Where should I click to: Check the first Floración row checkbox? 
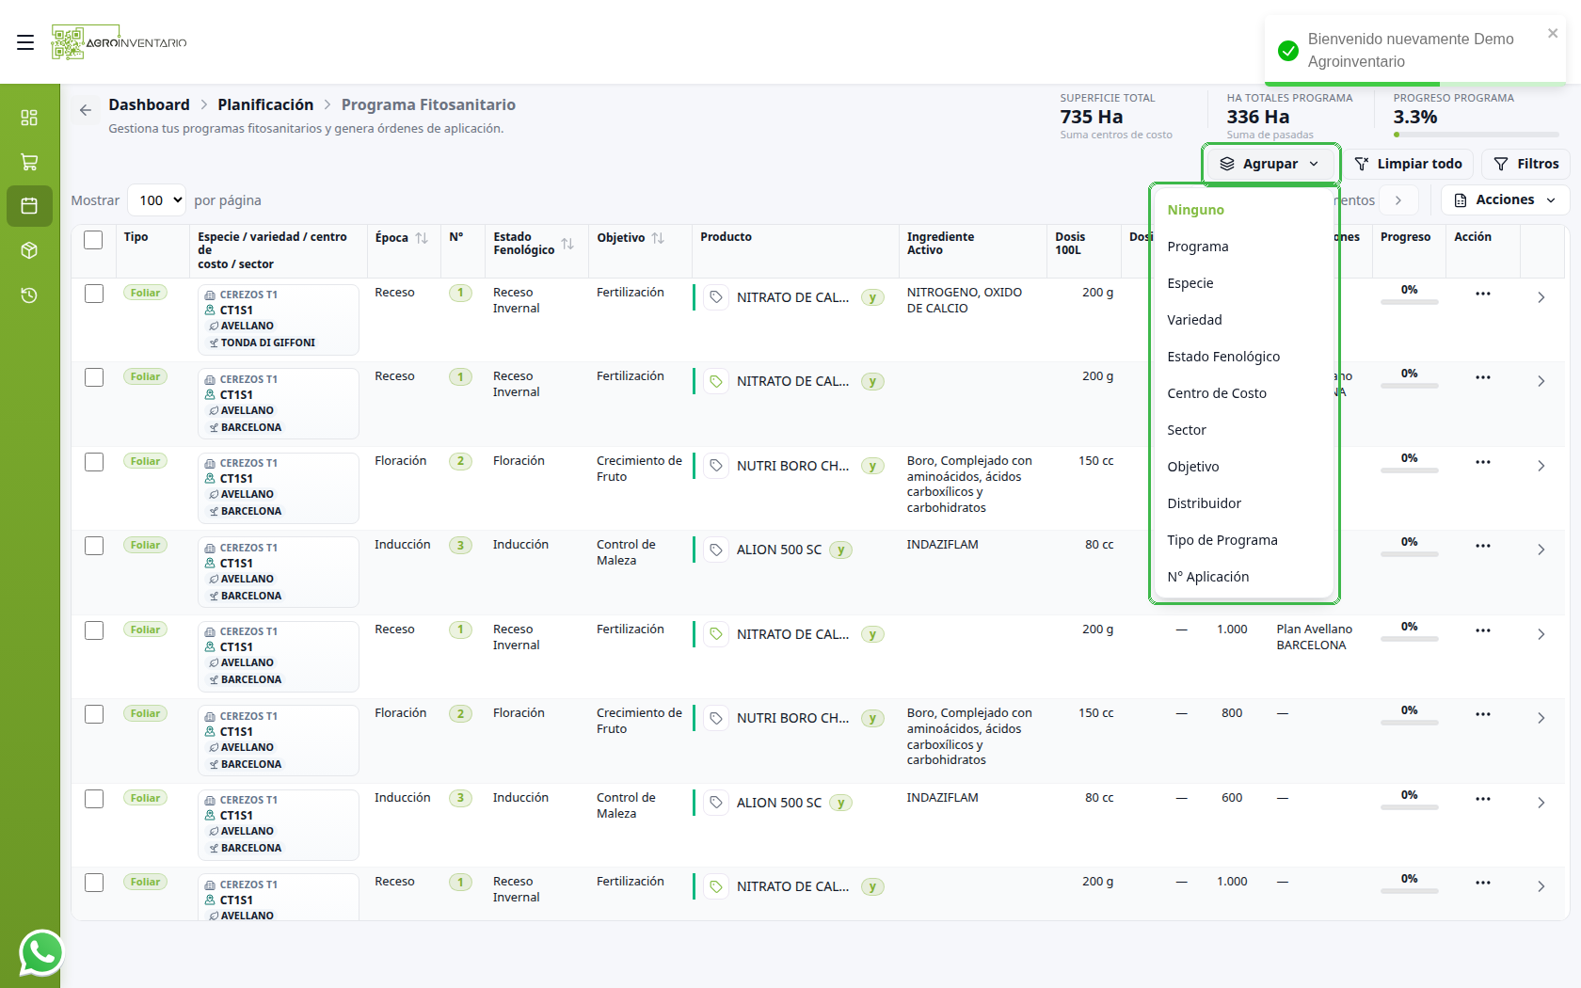94,462
